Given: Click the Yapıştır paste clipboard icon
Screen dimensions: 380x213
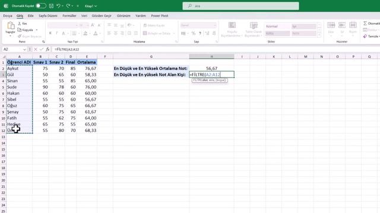Looking at the screenshot, I should 11,25.
